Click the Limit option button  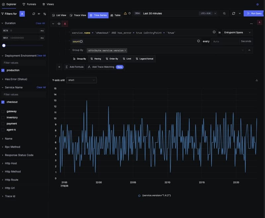tap(127, 59)
